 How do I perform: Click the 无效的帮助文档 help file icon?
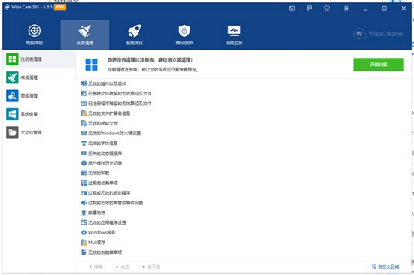point(84,123)
